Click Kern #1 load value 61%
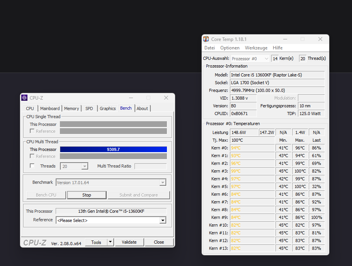This screenshot has width=352, height=266. point(316,156)
